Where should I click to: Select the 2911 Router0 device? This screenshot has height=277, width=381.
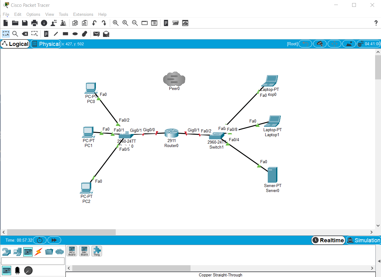pyautogui.click(x=171, y=133)
